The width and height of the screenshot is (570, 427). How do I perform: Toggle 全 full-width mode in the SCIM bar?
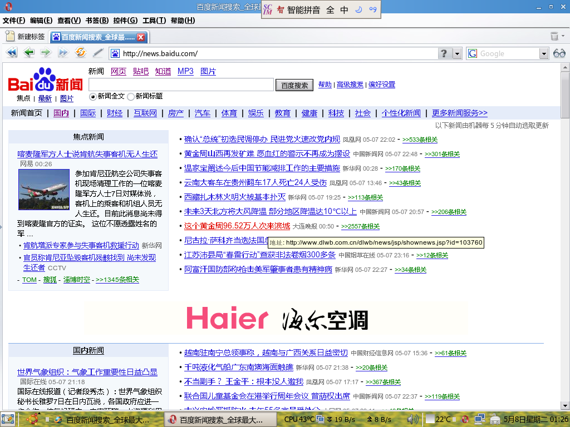pos(330,10)
